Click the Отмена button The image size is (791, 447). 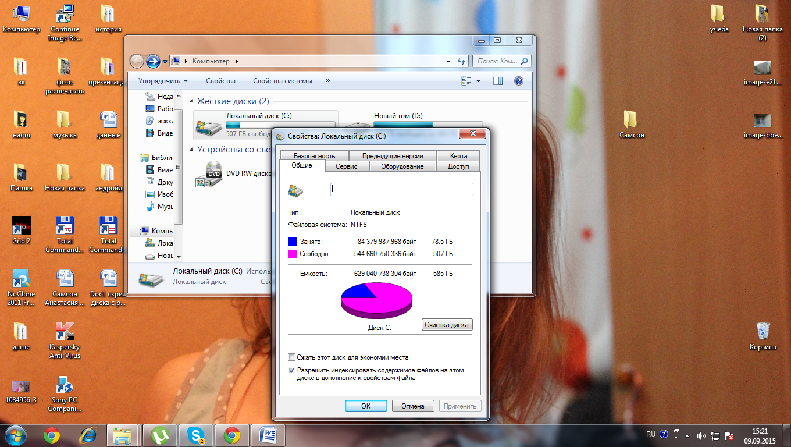coord(413,406)
